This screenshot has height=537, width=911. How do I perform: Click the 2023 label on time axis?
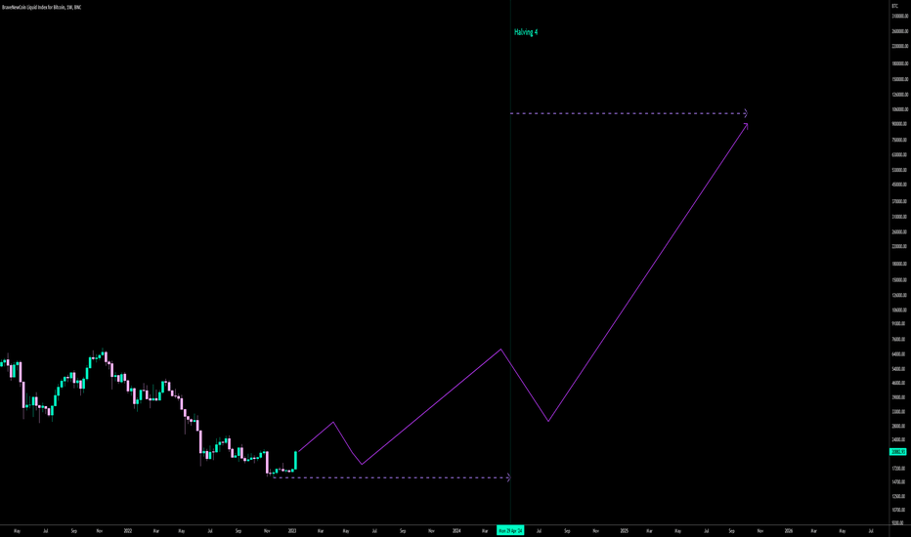(x=292, y=530)
